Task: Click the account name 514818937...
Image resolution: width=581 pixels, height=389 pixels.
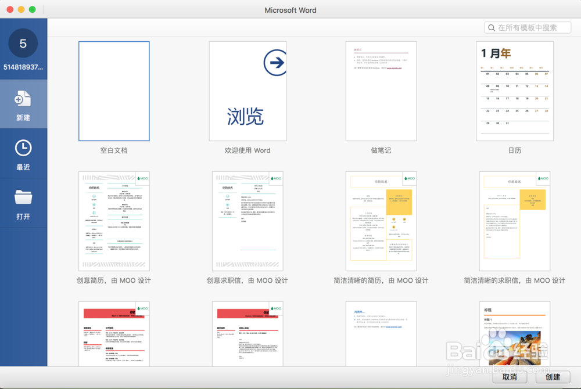Action: coord(23,67)
